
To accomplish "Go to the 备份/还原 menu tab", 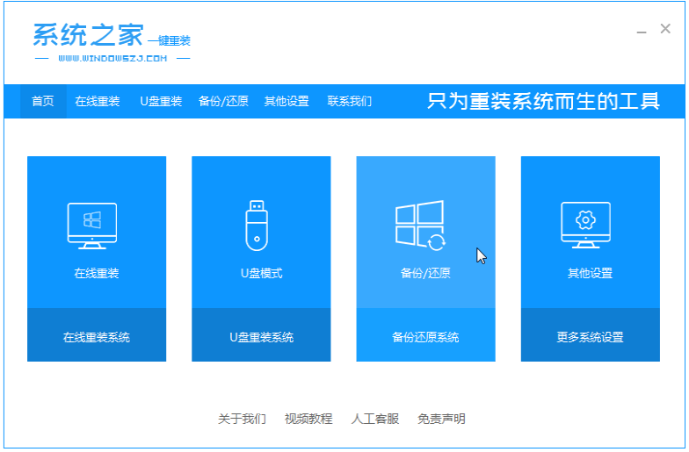I will [223, 102].
